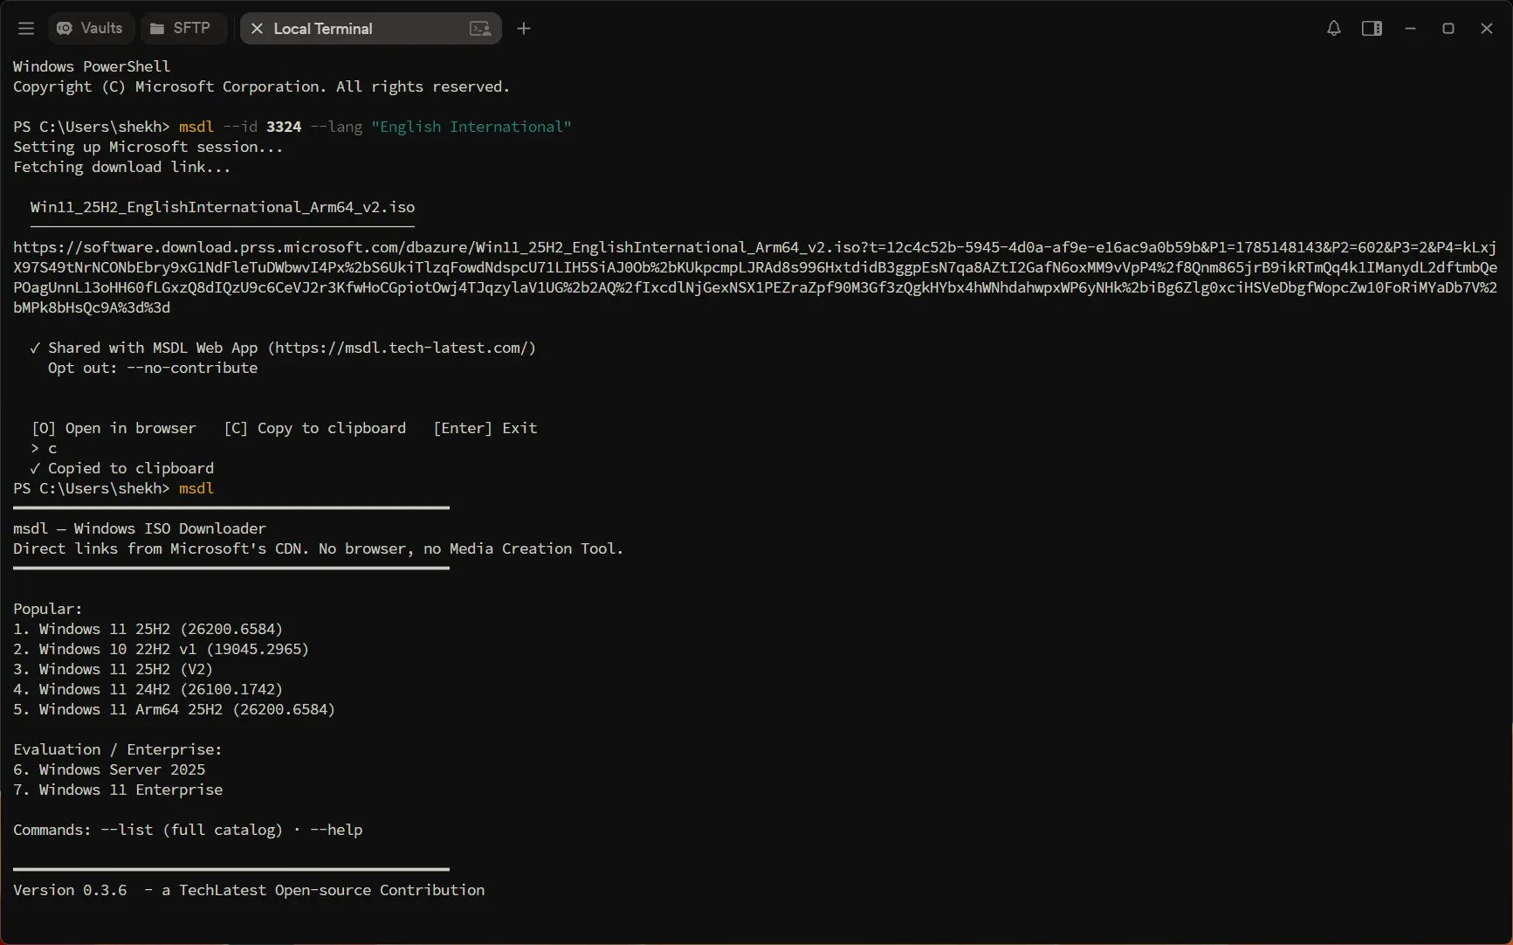Image resolution: width=1513 pixels, height=945 pixels.
Task: Click the 'Evaluation / Enterprise:' heading
Action: tap(118, 749)
